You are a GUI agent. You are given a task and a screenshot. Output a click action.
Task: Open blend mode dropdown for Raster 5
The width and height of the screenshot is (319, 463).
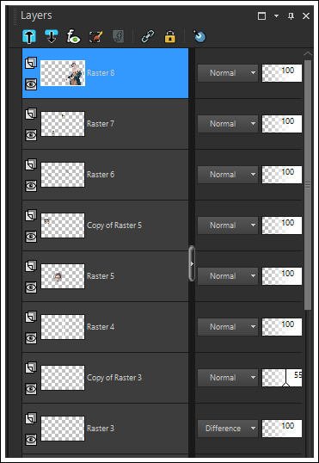pos(228,276)
